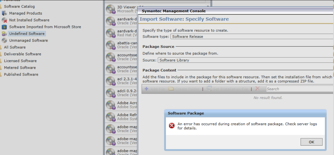This screenshot has width=334, height=155.
Task: Click the abattis software disc icon
Action: point(110,45)
